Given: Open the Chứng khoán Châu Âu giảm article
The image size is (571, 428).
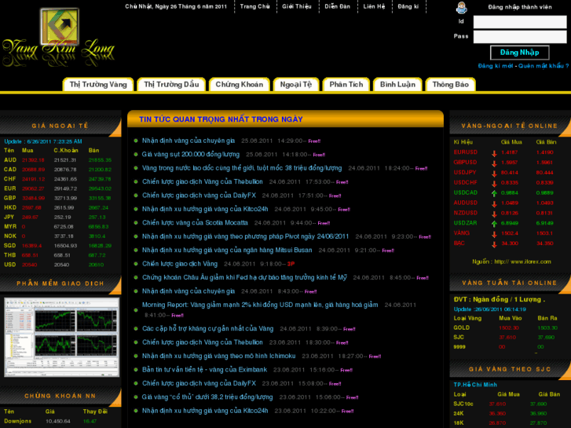Looking at the screenshot, I should click(244, 277).
